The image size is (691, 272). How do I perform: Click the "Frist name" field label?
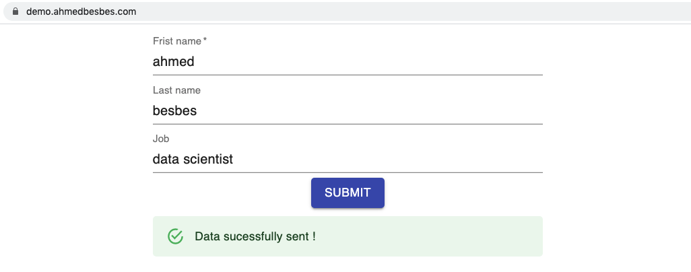click(x=177, y=41)
